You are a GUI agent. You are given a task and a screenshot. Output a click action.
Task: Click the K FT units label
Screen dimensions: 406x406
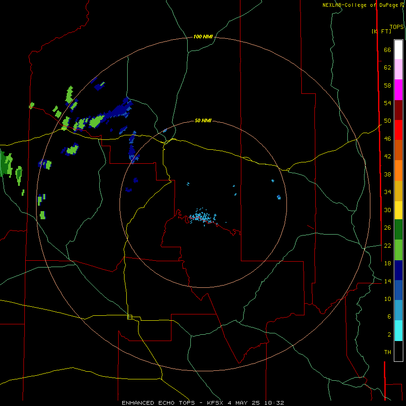(381, 31)
